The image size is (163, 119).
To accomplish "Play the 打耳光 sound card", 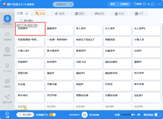I will [x=117, y=86].
